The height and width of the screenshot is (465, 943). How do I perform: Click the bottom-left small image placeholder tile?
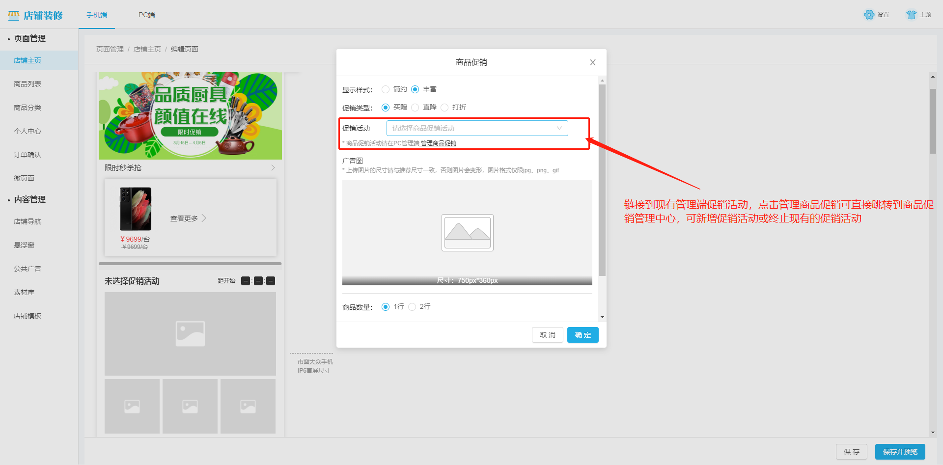[132, 406]
